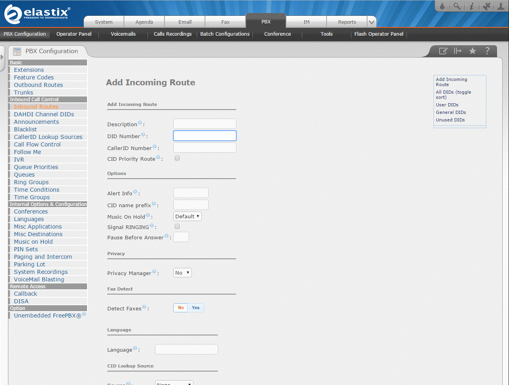The image size is (509, 385).
Task: Set Detect Faxes to Yes
Action: pyautogui.click(x=196, y=308)
